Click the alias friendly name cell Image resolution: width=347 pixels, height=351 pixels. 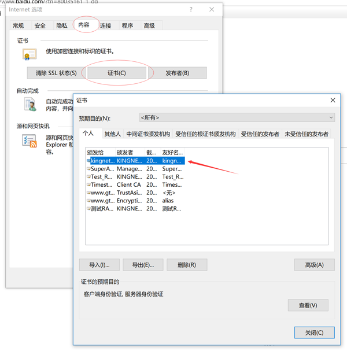[168, 201]
